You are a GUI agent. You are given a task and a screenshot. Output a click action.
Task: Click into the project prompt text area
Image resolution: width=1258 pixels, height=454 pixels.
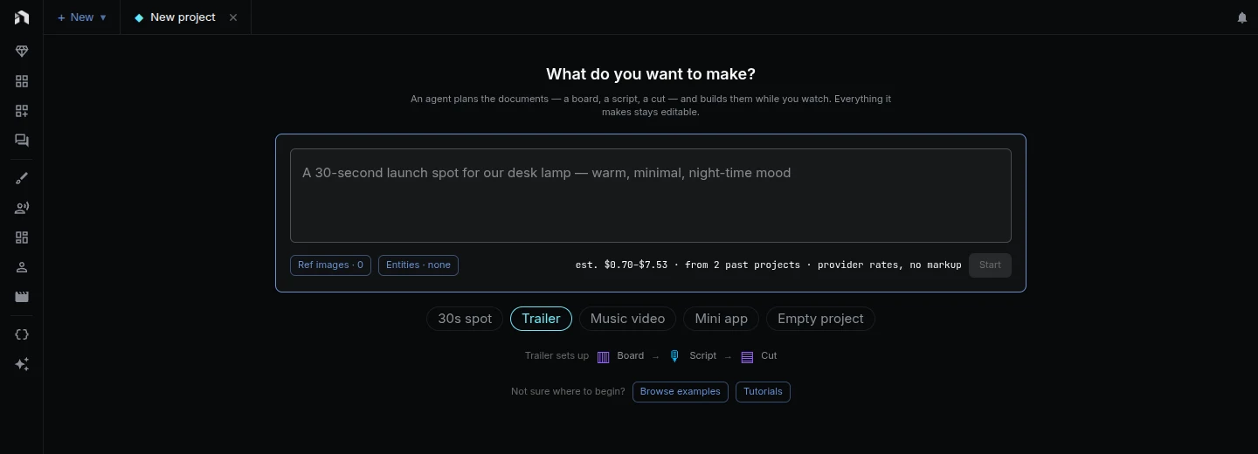(651, 196)
